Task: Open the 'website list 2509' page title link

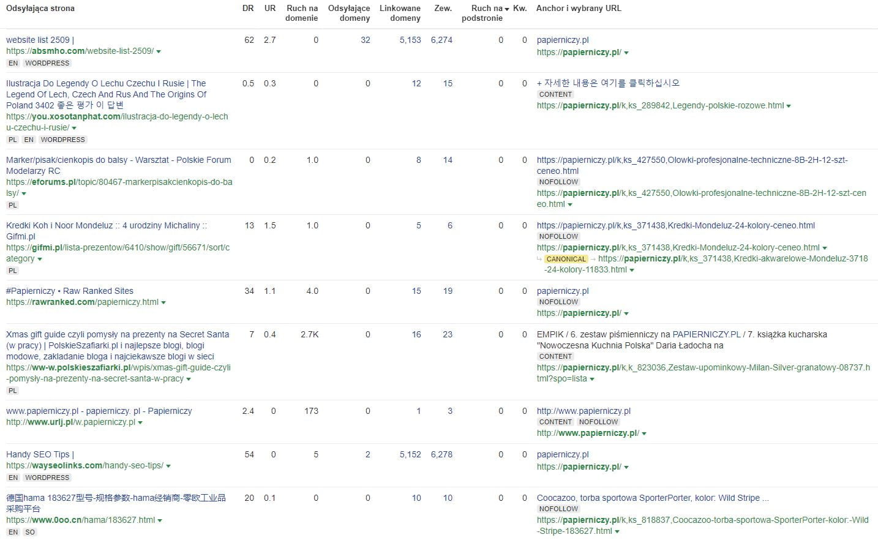Action: [40, 40]
